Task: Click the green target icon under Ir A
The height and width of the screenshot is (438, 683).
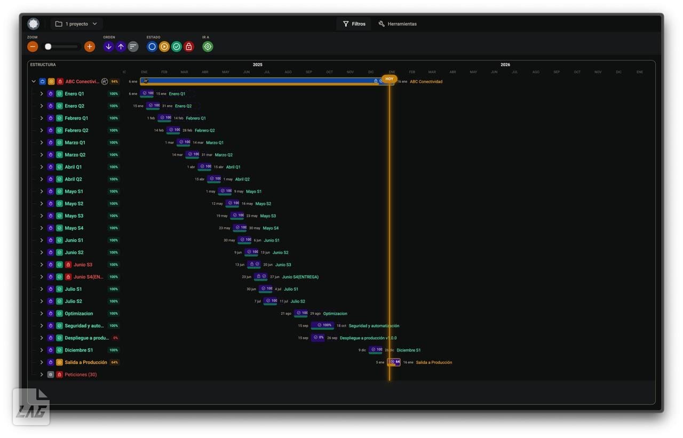Action: 208,46
